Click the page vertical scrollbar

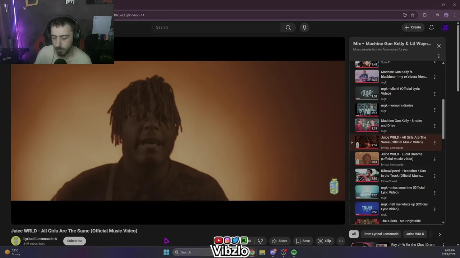[458, 57]
